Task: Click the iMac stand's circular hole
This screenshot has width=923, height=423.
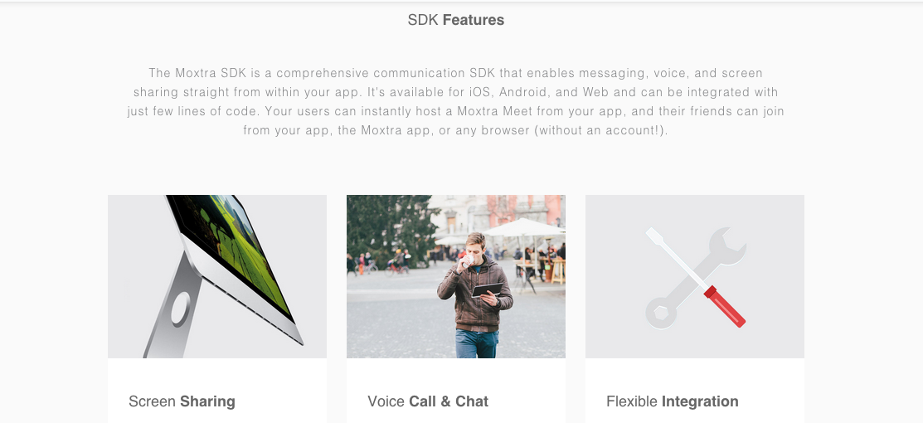Action: (181, 309)
